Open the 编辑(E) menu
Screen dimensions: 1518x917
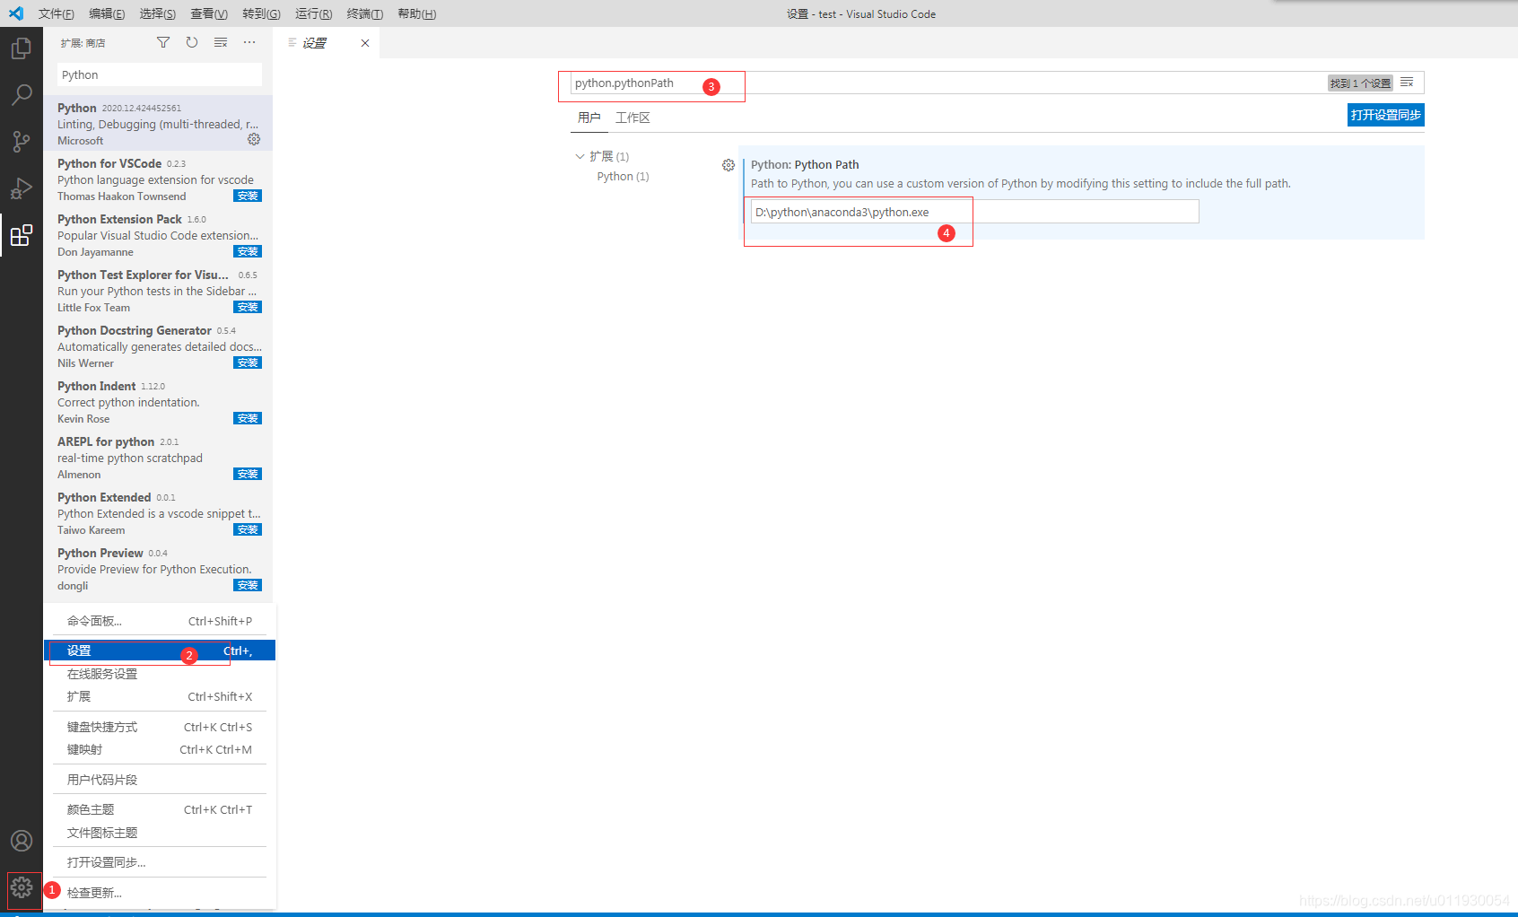[107, 14]
